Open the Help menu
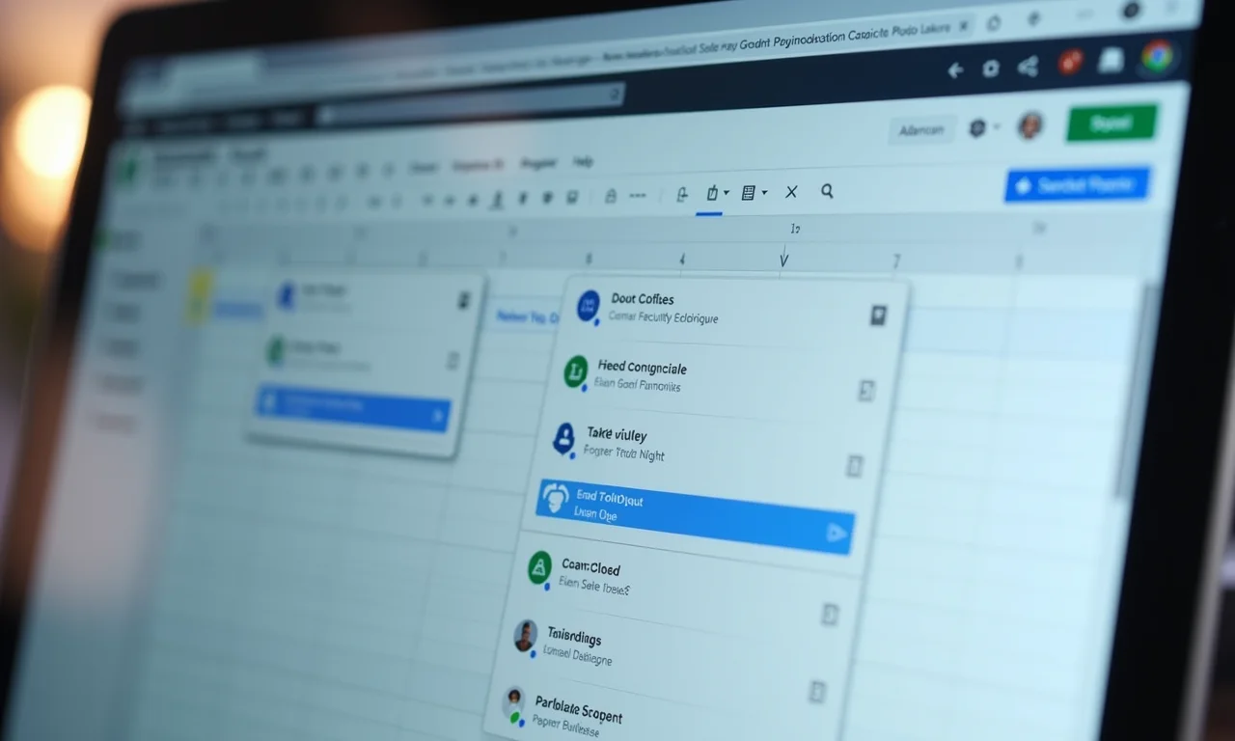The width and height of the screenshot is (1235, 741). pos(583,163)
